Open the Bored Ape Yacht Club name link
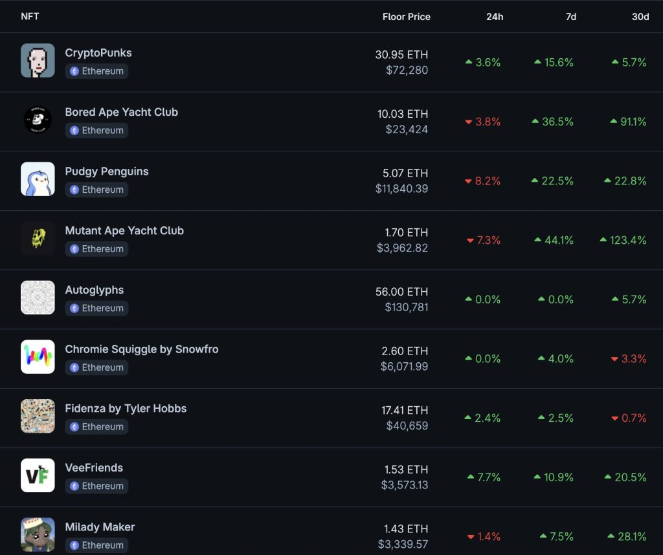Screen dimensions: 663x555 click(x=121, y=112)
